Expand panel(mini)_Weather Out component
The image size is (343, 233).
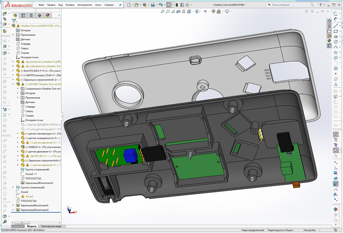click(13, 62)
